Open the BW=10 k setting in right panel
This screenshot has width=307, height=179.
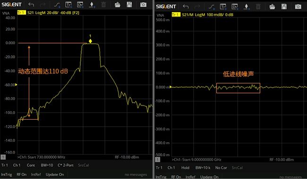point(203,168)
